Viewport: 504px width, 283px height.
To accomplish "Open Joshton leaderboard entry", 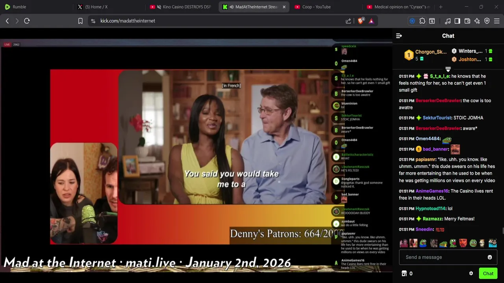I will click(x=472, y=59).
